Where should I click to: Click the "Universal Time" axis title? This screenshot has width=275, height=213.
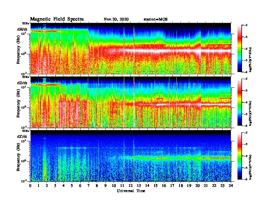click(x=131, y=191)
